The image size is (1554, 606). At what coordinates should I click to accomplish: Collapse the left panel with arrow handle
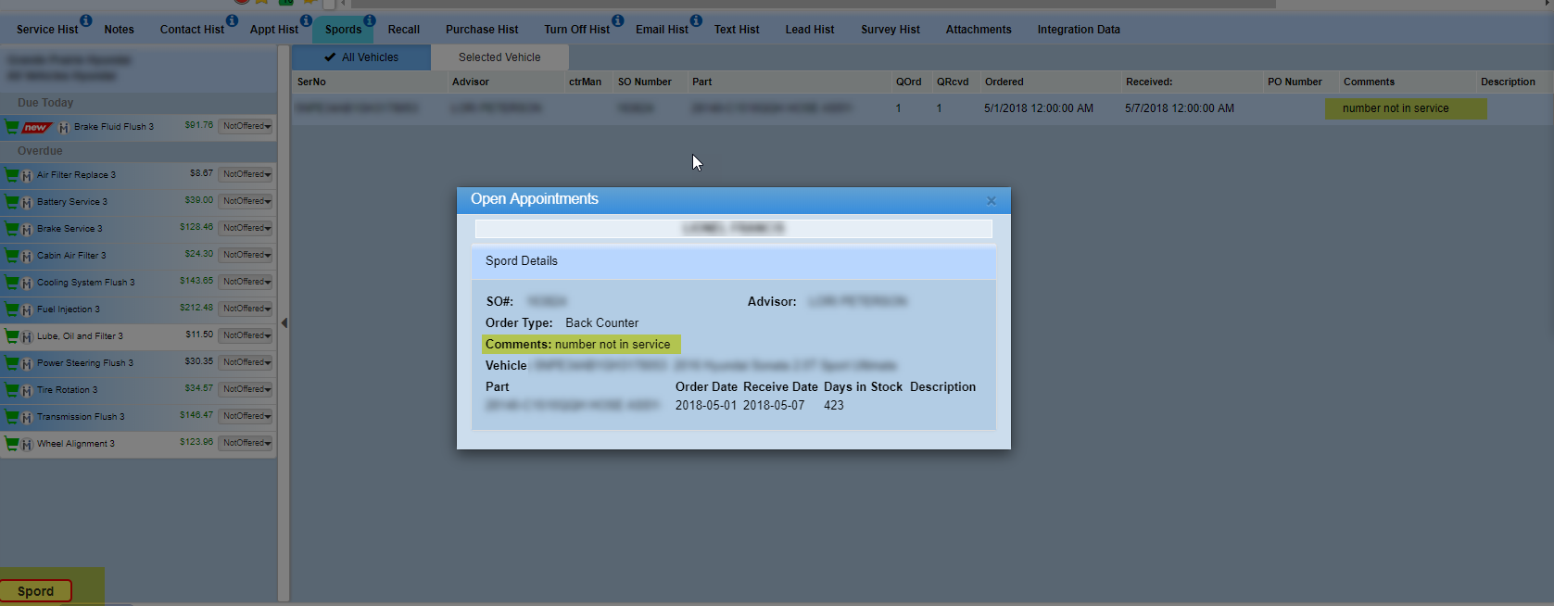(x=284, y=323)
